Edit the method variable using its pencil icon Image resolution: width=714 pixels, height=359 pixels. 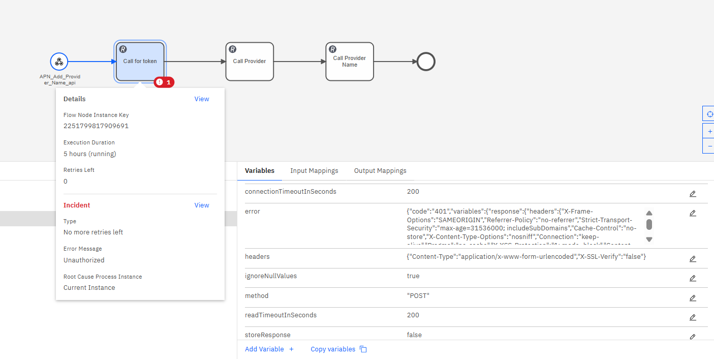693,297
